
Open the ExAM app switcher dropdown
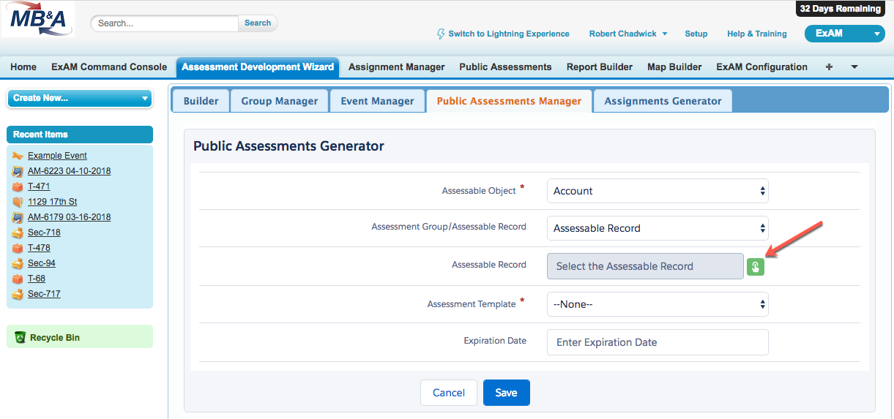pyautogui.click(x=844, y=34)
